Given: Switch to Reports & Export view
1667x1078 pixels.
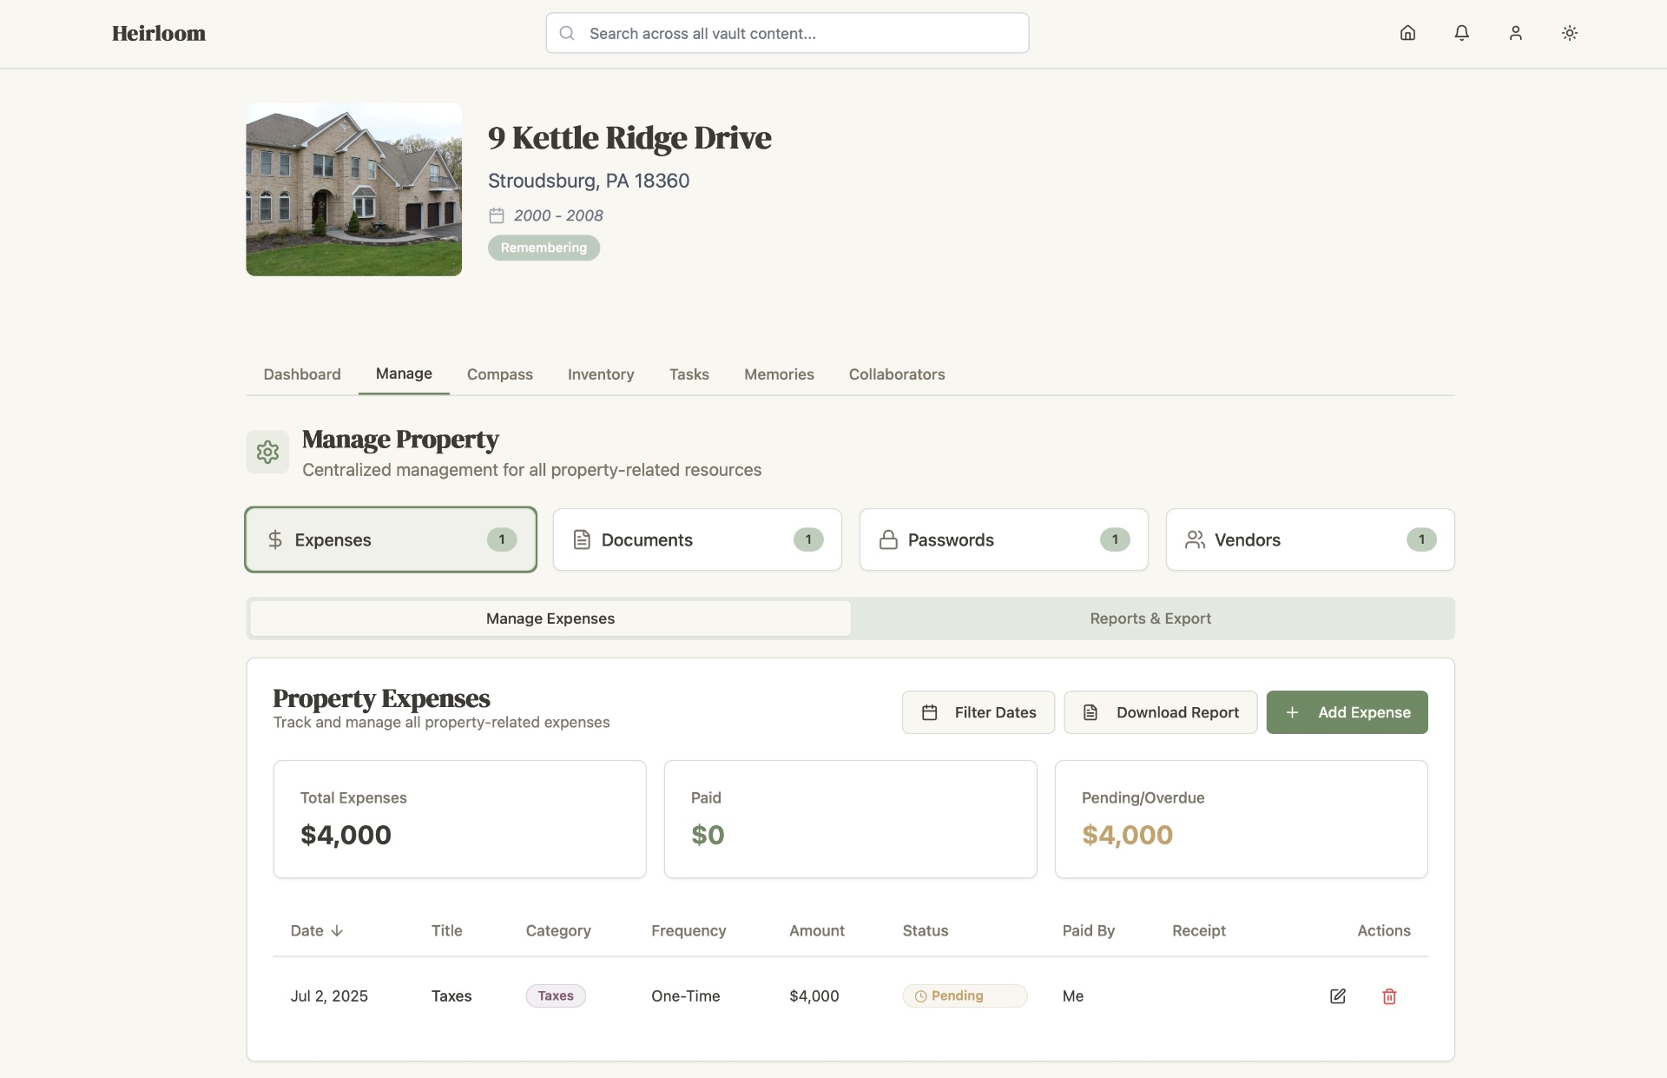Looking at the screenshot, I should tap(1150, 618).
